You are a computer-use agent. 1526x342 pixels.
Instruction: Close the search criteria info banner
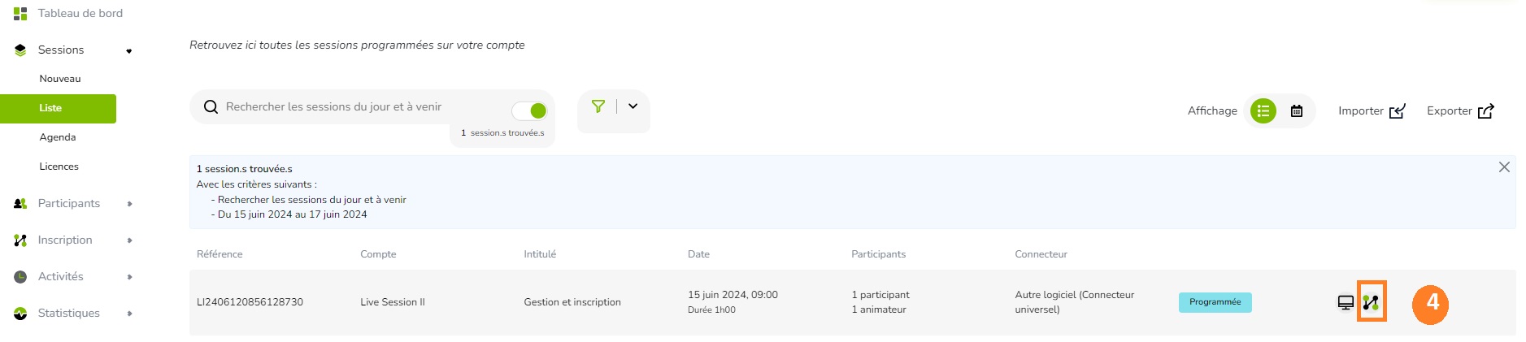tap(1504, 167)
